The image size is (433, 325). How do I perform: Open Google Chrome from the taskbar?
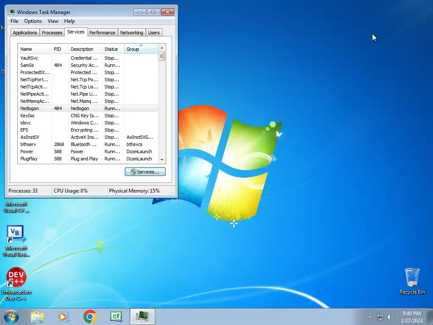click(x=90, y=317)
